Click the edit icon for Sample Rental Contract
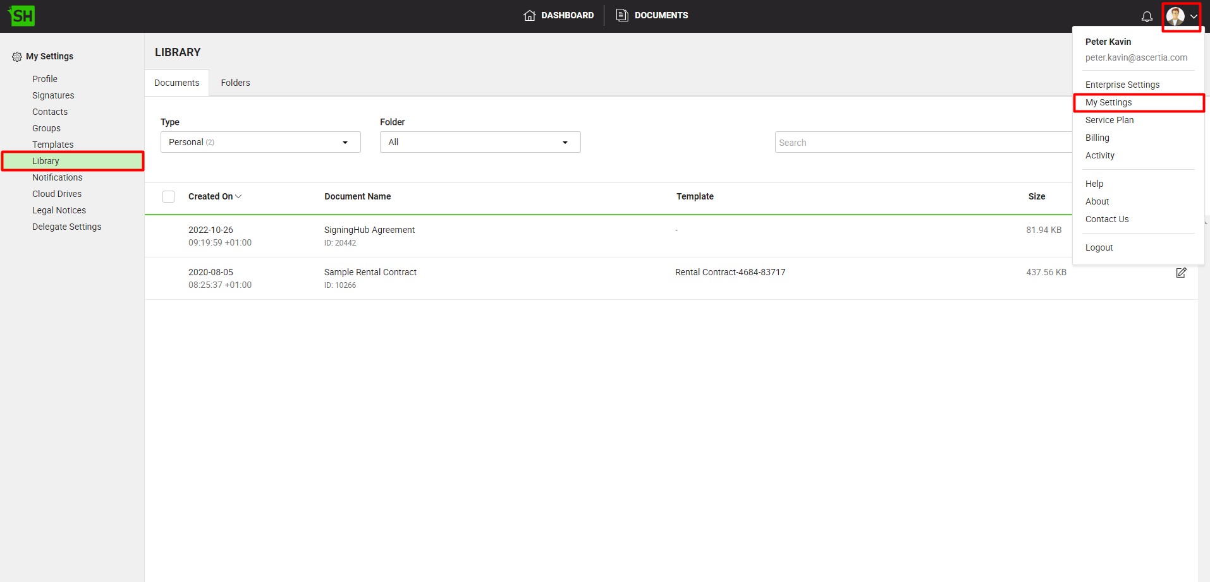1210x582 pixels. 1180,273
